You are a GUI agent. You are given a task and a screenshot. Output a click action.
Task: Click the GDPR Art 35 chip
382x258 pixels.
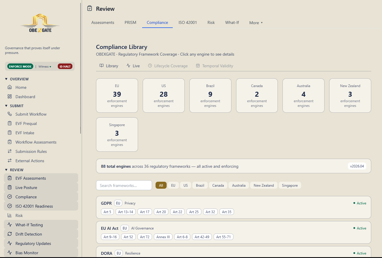tap(227, 212)
